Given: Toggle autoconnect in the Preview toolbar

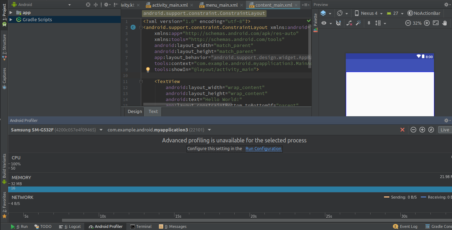Looking at the screenshot, I should [338, 23].
